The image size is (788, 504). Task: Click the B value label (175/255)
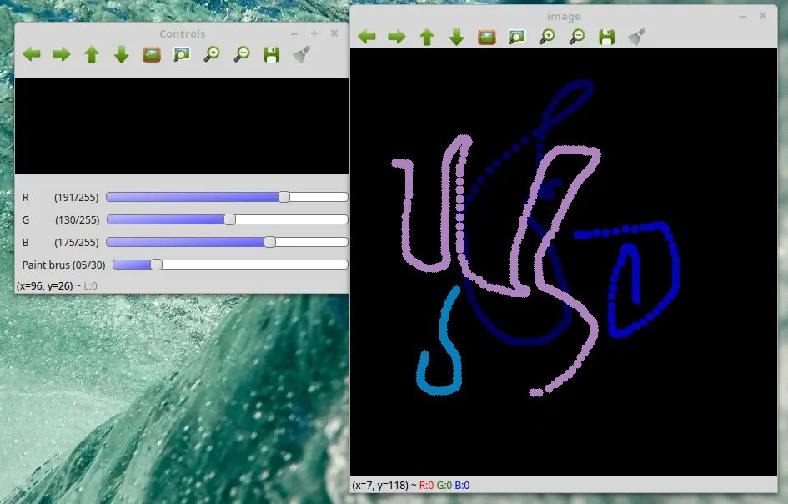77,243
